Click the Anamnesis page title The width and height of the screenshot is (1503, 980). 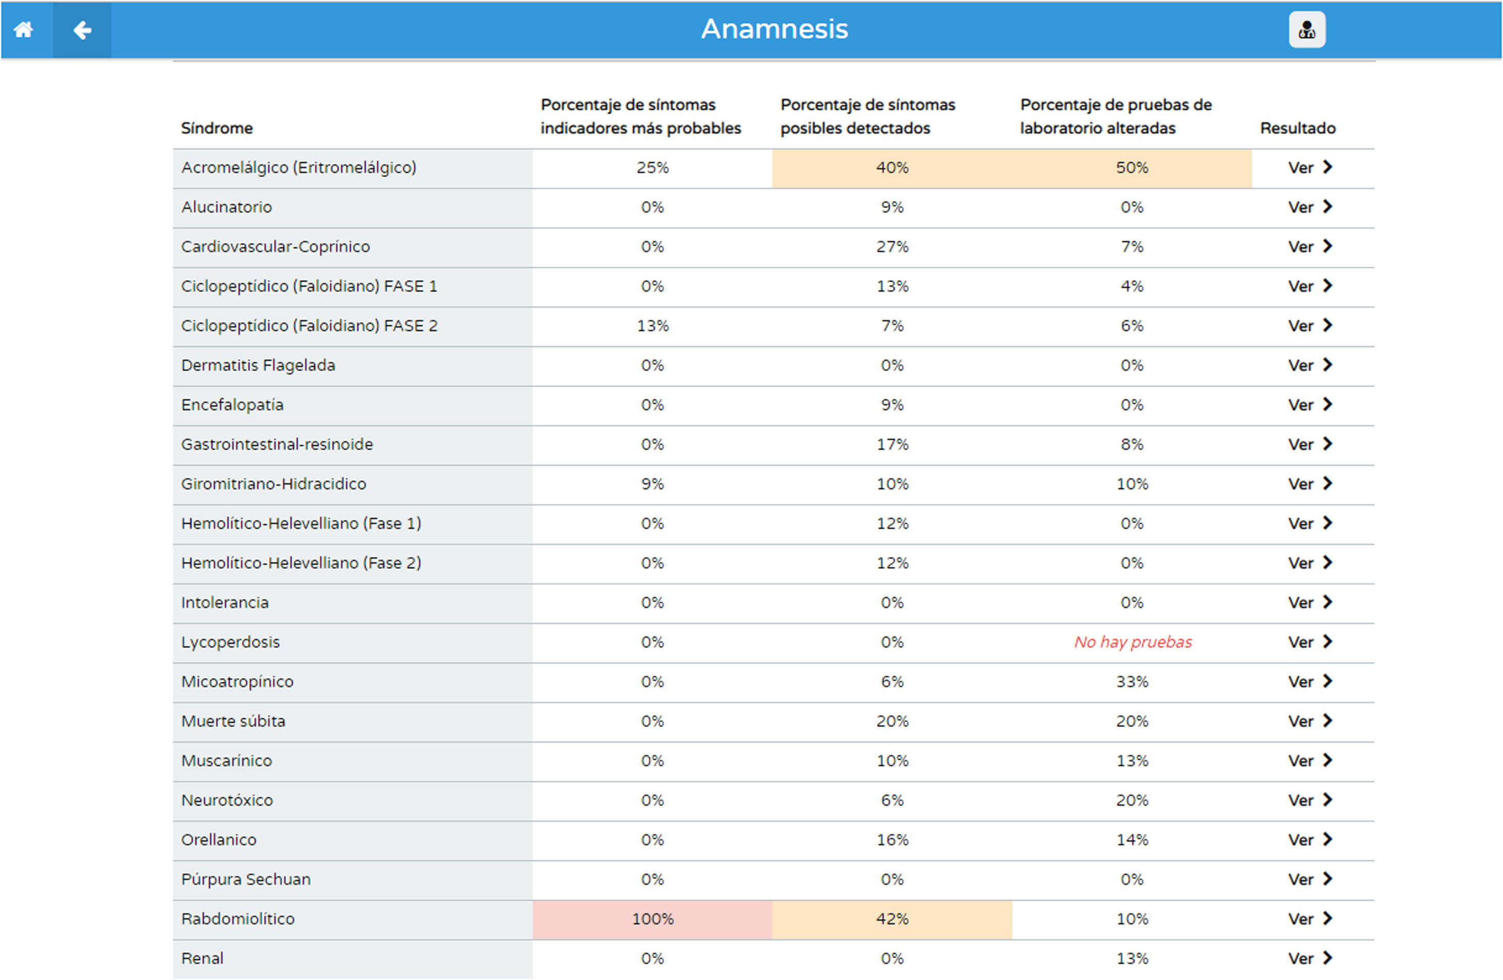(x=774, y=29)
